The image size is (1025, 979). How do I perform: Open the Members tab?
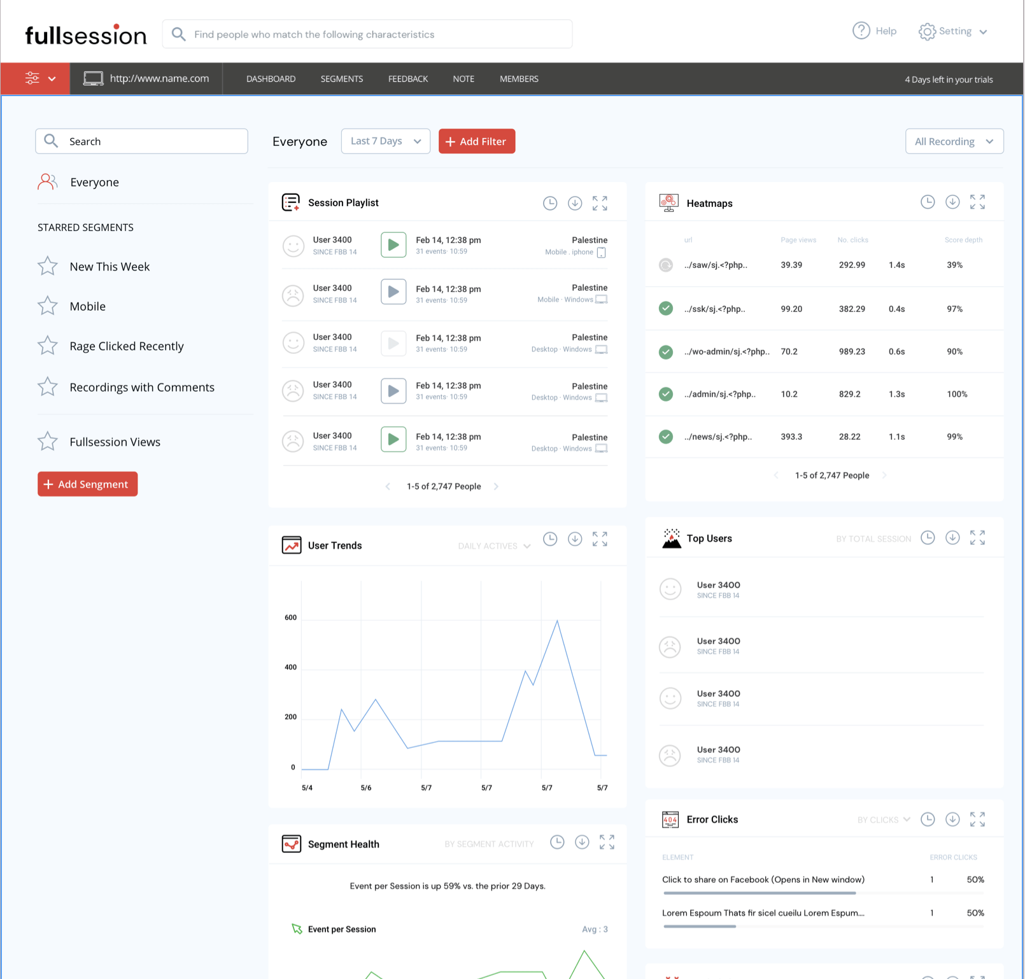pyautogui.click(x=519, y=79)
